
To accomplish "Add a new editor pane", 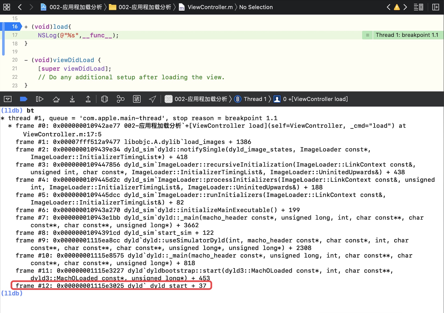I will click(x=436, y=7).
